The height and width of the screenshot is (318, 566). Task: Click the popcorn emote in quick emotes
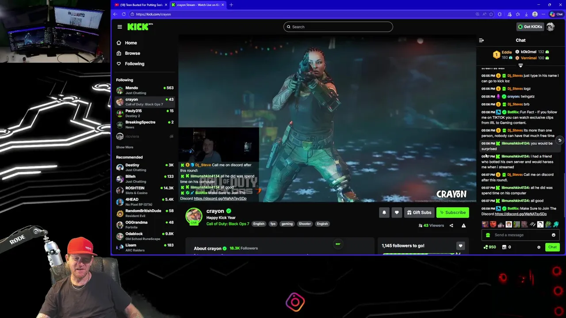pos(509,224)
